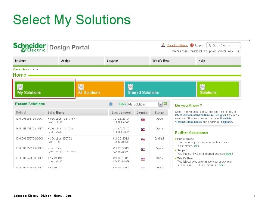Screen dimensions: 269x202
Task: Click the 'Recent Solutions' heading
Action: tap(30, 104)
